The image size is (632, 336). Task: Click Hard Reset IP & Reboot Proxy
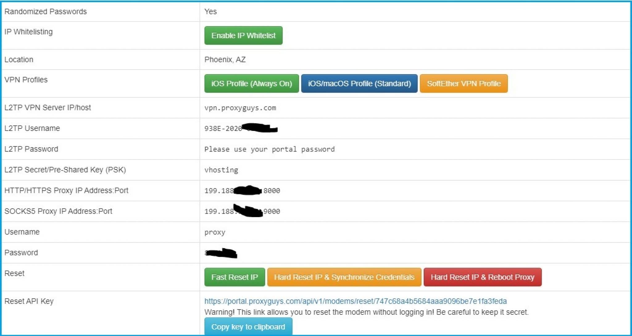(482, 277)
